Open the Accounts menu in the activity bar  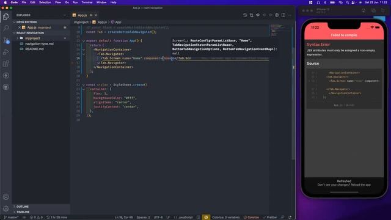tap(6, 197)
